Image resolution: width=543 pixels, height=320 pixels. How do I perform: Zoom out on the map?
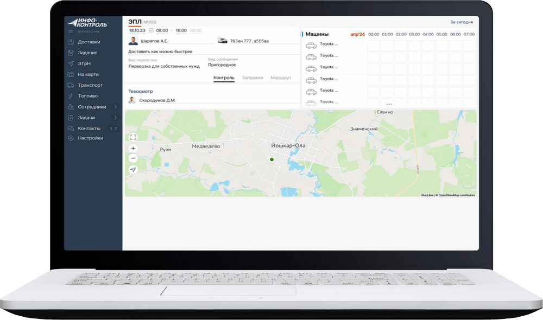(x=133, y=158)
